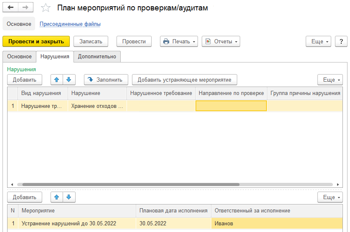
Task: Switch to the Нарушения tab
Action: (x=55, y=57)
